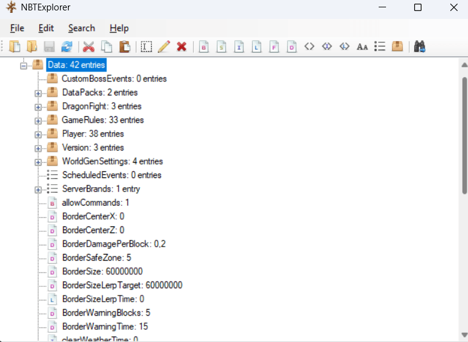
Task: Expand the GameRules node
Action: click(38, 121)
